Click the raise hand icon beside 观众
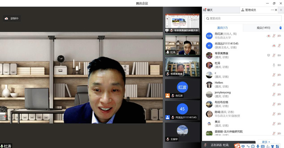 click(280, 28)
